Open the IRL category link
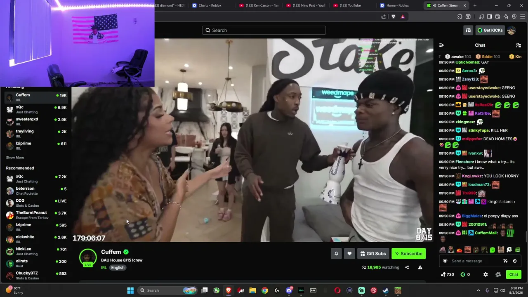This screenshot has height=297, width=528. click(x=104, y=267)
